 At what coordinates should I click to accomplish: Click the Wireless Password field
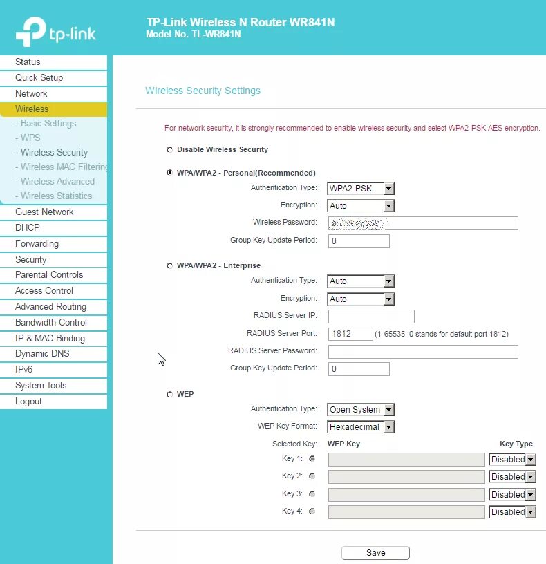coord(423,223)
